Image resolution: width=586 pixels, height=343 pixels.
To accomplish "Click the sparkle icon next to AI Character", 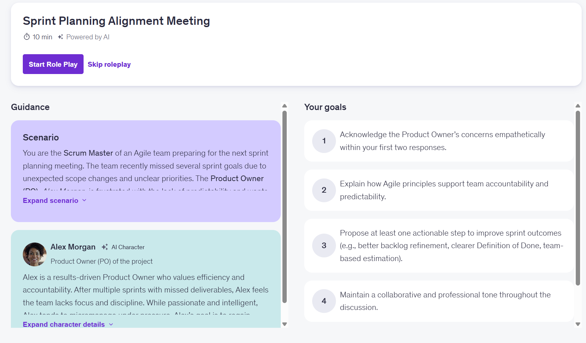I will point(105,247).
